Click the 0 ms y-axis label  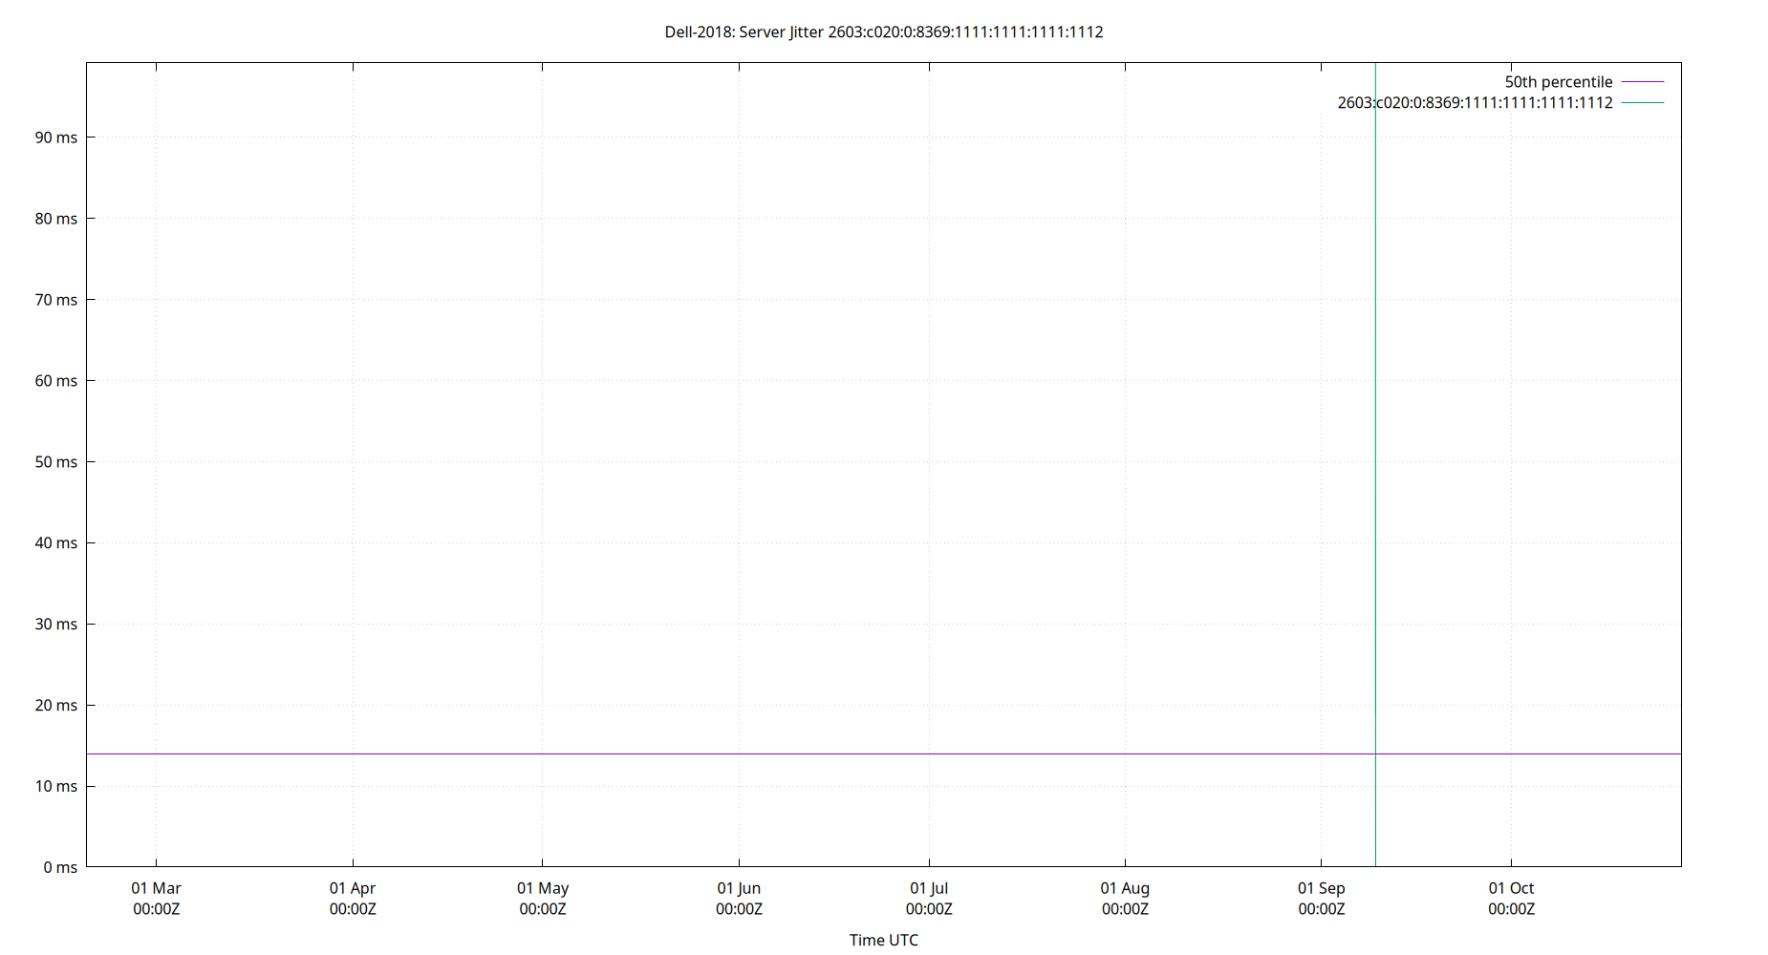tap(62, 867)
